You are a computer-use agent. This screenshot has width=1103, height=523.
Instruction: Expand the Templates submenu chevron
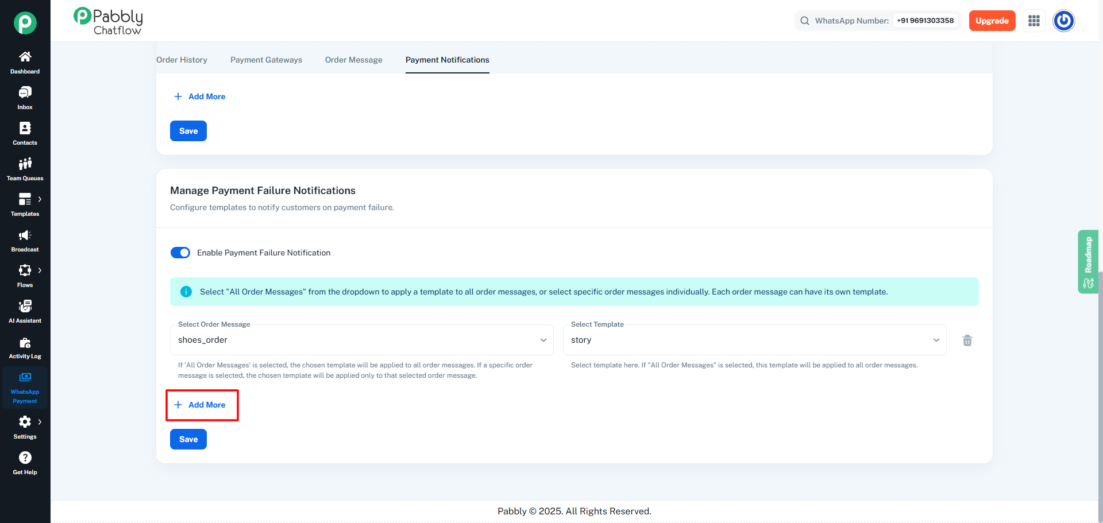tap(40, 199)
